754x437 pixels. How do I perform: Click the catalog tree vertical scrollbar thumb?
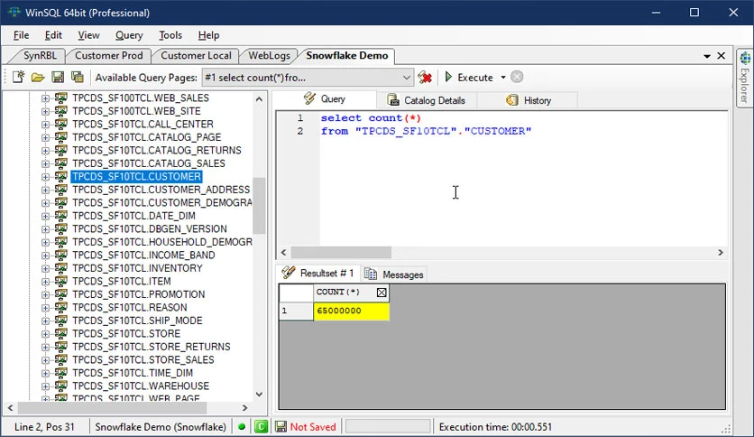click(x=259, y=206)
